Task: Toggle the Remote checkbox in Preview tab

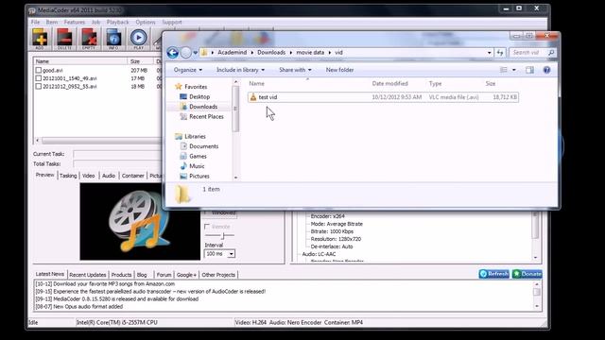Action: click(207, 227)
